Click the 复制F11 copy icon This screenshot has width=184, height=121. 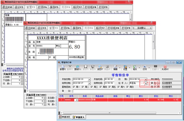coord(78,68)
